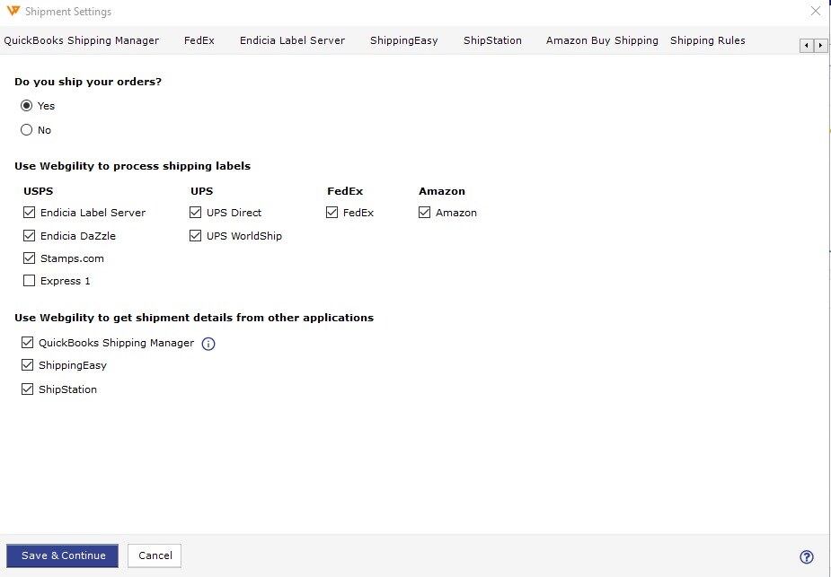Viewport: 831px width, 577px height.
Task: Select No for shipping orders
Action: coord(26,130)
